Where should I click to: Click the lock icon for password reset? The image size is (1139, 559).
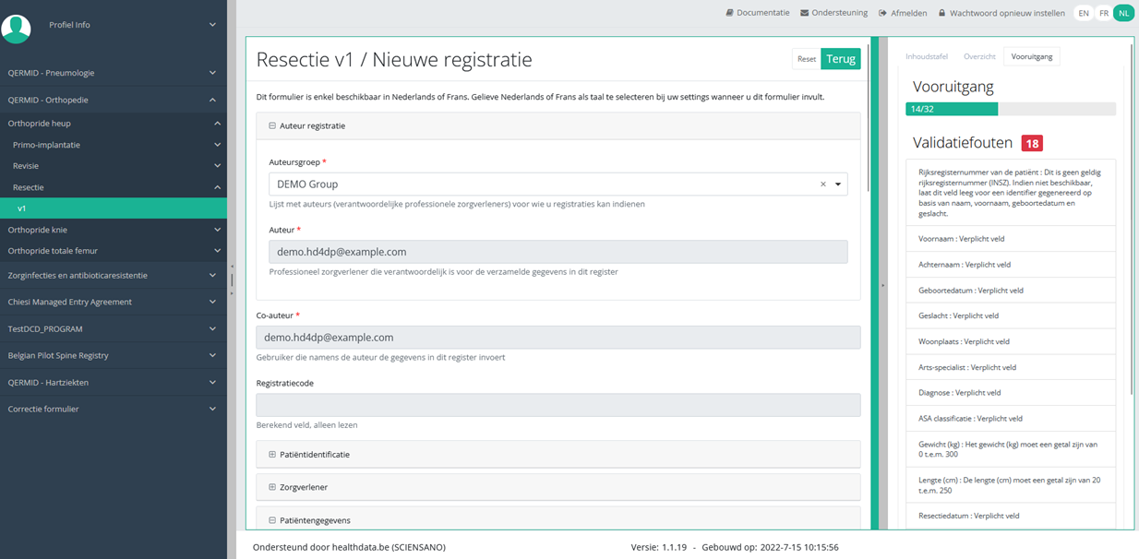point(942,13)
